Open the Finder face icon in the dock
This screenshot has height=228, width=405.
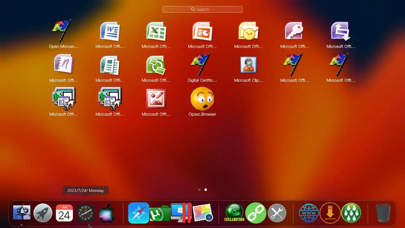pyautogui.click(x=22, y=213)
